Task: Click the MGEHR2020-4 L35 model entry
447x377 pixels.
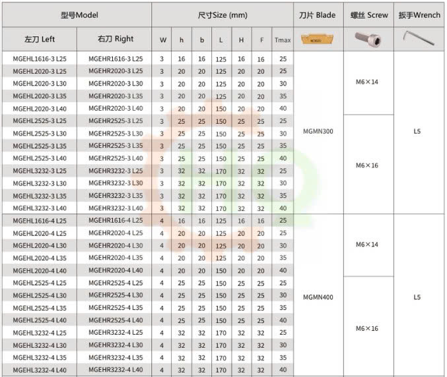Action: coord(115,258)
